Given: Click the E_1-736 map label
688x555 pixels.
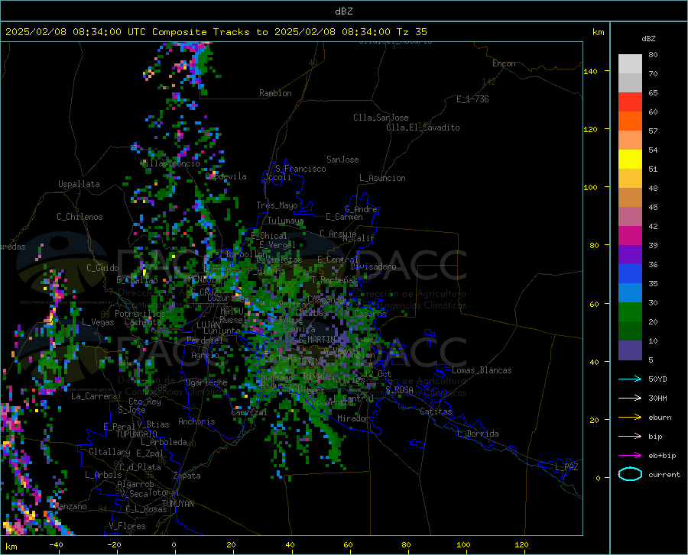Looking at the screenshot, I should (472, 99).
